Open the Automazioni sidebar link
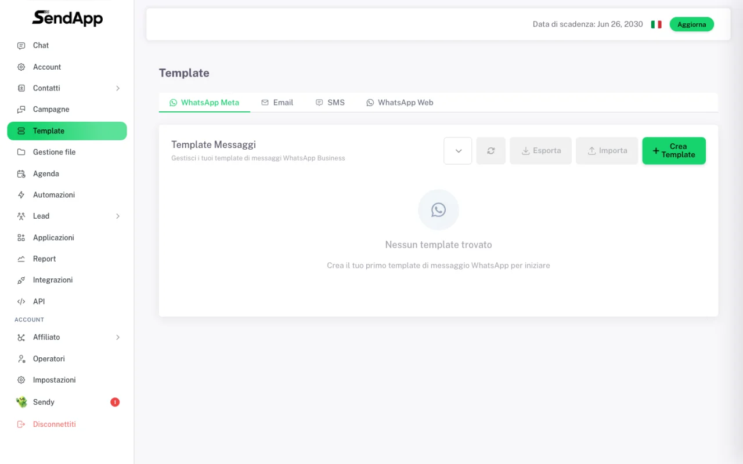This screenshot has height=464, width=743. pos(67,195)
